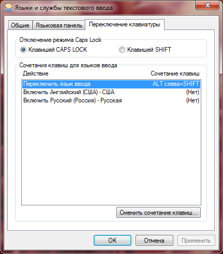Choose the Клавишей SHIFT radio option

pyautogui.click(x=122, y=50)
